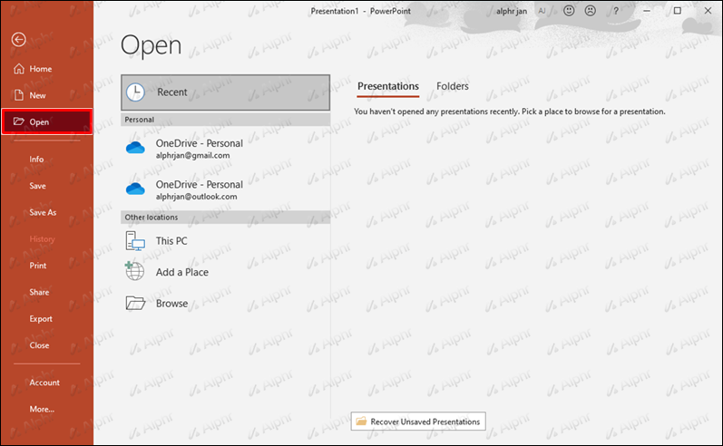This screenshot has height=446, width=723.
Task: Click the question mark help icon
Action: (x=616, y=11)
